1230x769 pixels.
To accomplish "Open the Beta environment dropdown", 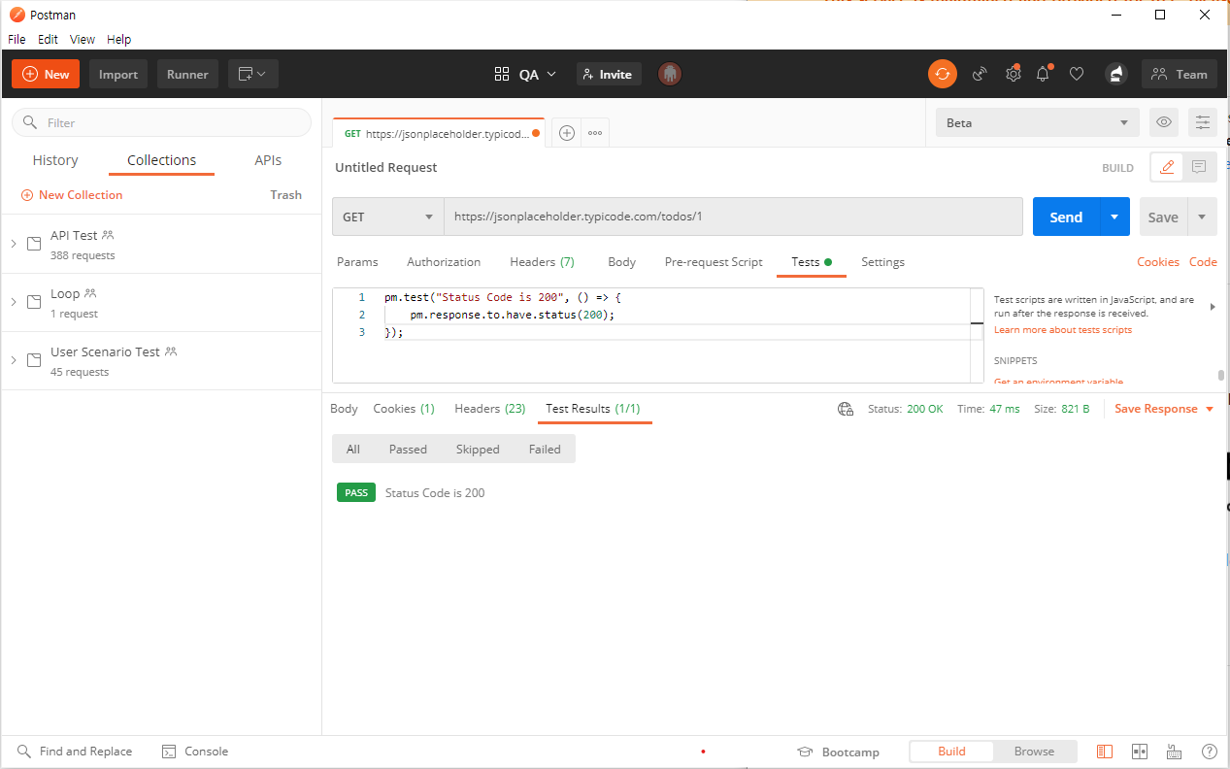I will (x=1037, y=122).
